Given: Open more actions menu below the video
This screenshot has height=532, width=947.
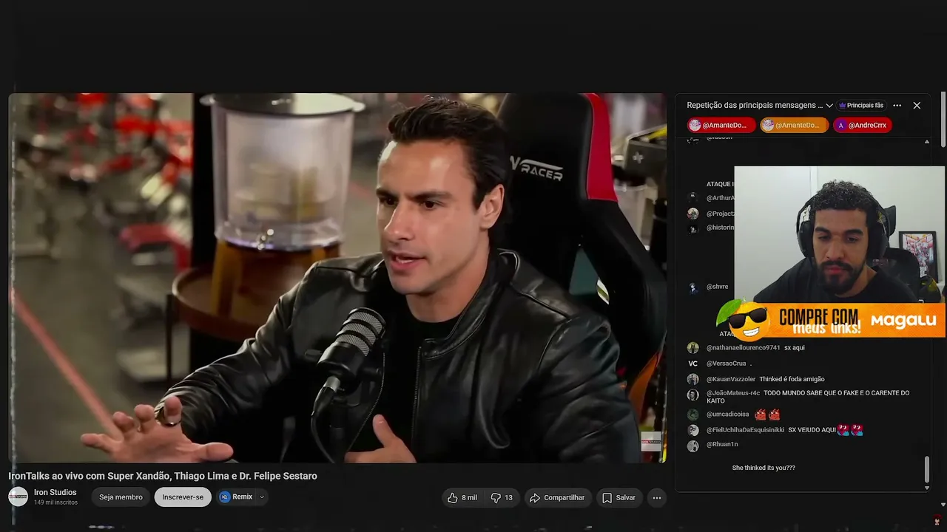Looking at the screenshot, I should click(657, 498).
